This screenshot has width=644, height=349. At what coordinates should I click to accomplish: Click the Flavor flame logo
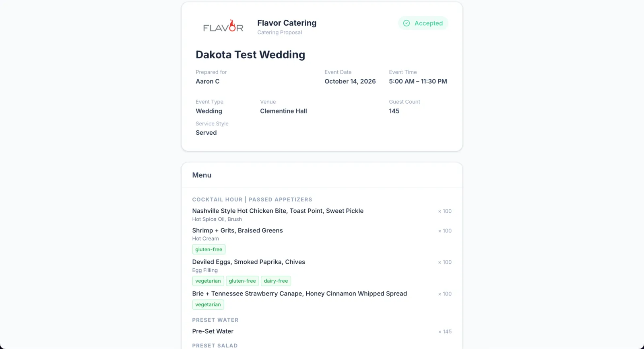pos(223,26)
